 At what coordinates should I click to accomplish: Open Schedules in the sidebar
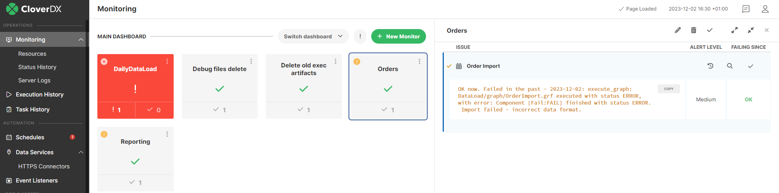click(30, 137)
